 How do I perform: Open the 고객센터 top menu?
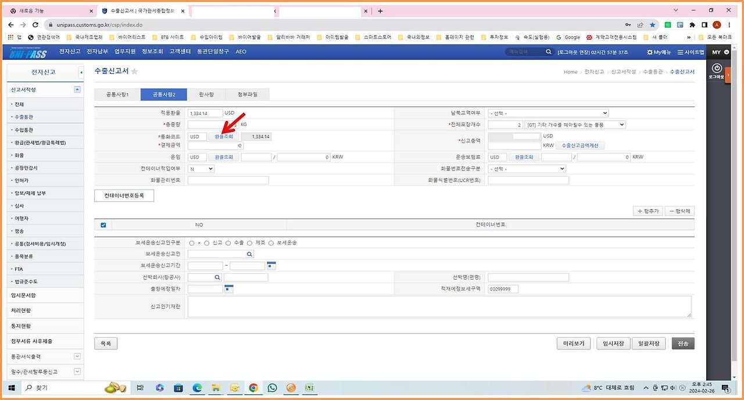coord(180,52)
